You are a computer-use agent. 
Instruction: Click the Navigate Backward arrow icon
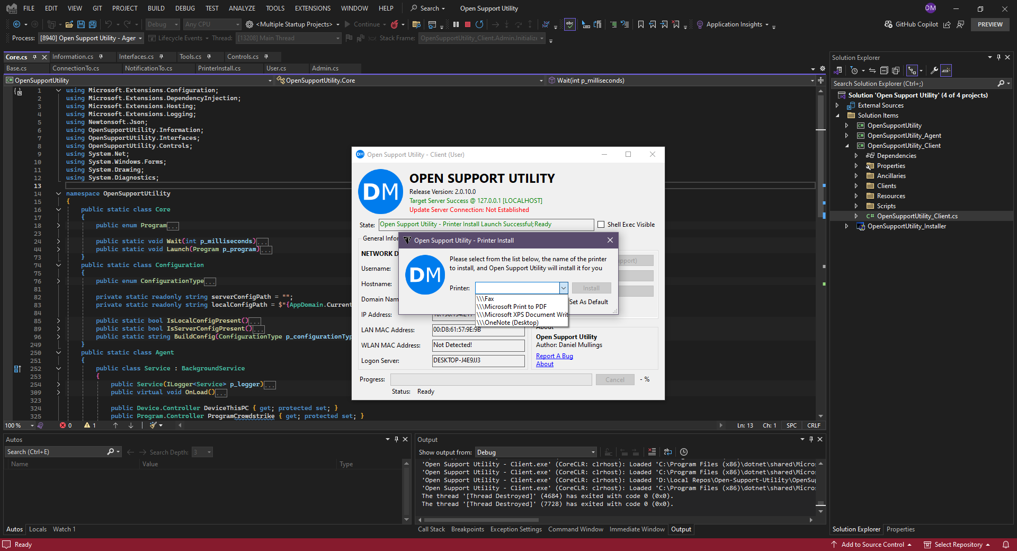point(17,24)
